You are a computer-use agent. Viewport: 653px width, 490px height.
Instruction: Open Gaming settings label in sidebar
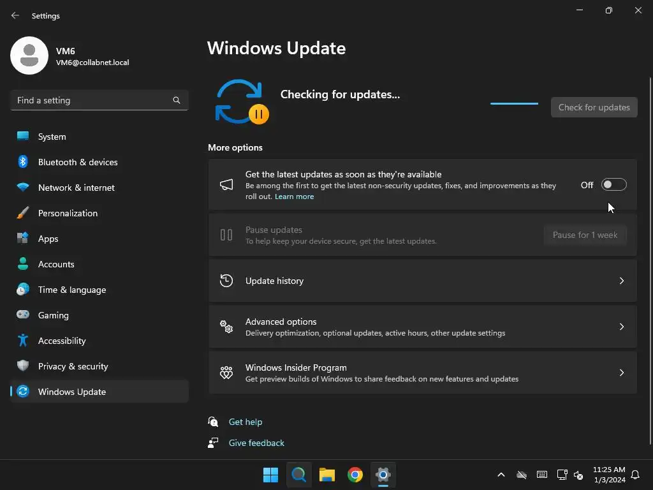point(54,315)
